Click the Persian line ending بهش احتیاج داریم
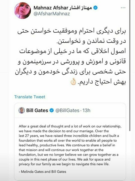 point(98,82)
